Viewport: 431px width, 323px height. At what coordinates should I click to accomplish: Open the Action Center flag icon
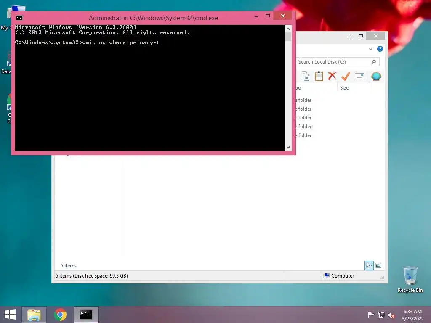(371, 315)
